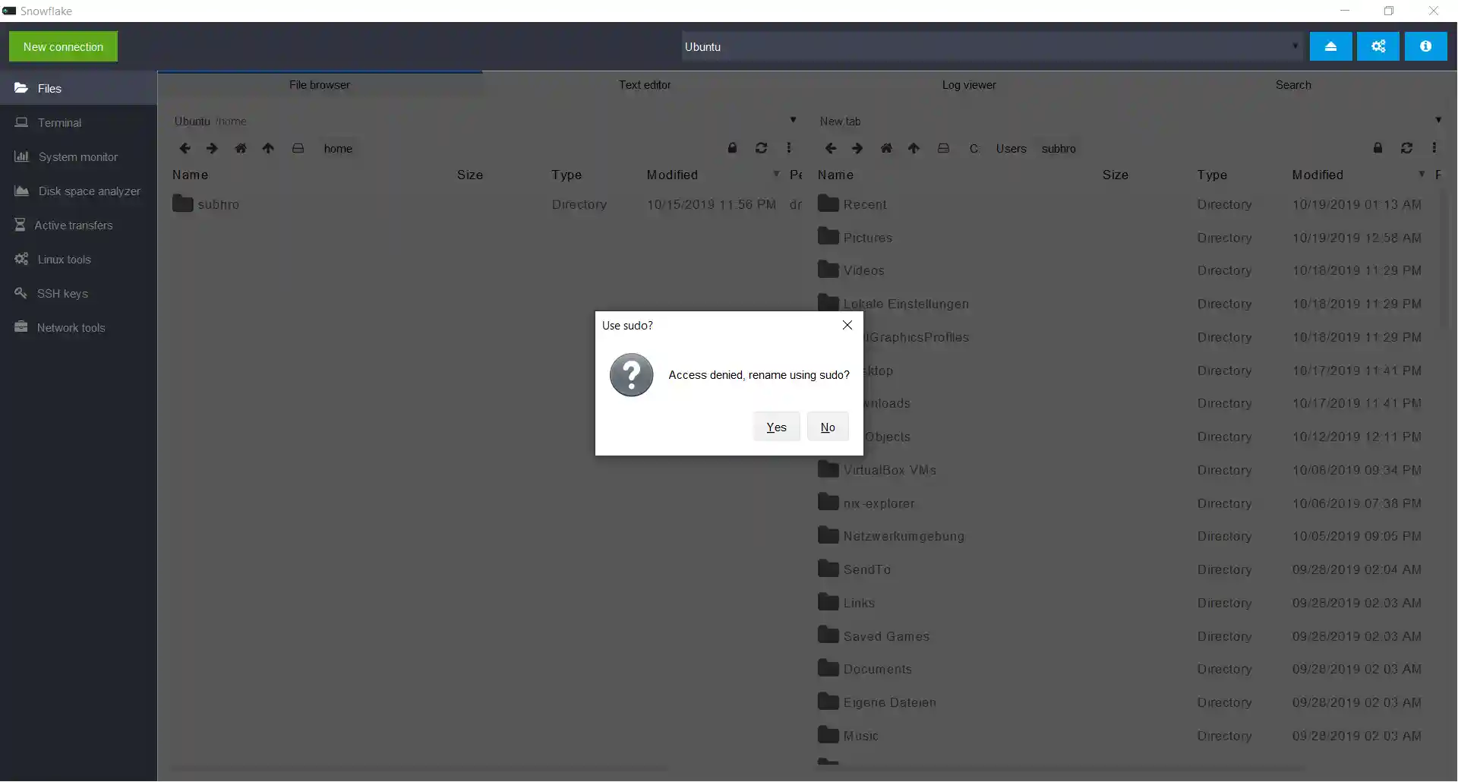The height and width of the screenshot is (782, 1458).
Task: Close the Use sudo dialog
Action: (847, 325)
